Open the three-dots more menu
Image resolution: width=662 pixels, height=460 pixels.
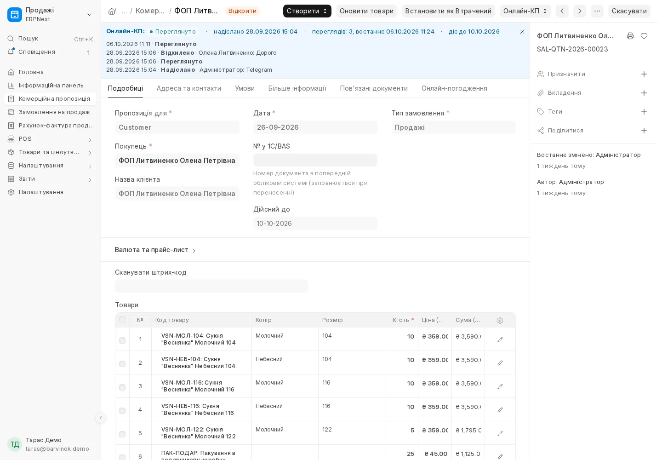coord(597,11)
